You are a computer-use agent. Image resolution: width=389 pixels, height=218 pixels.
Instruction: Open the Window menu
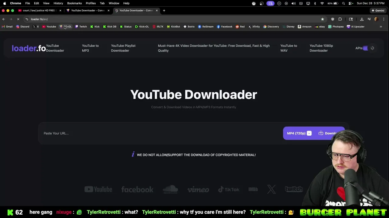[114, 3]
